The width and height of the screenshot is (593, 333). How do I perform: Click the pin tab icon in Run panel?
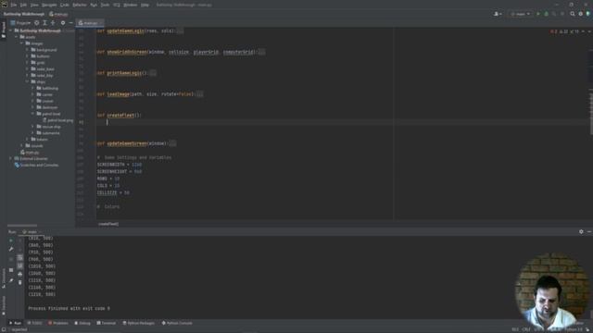[11, 280]
